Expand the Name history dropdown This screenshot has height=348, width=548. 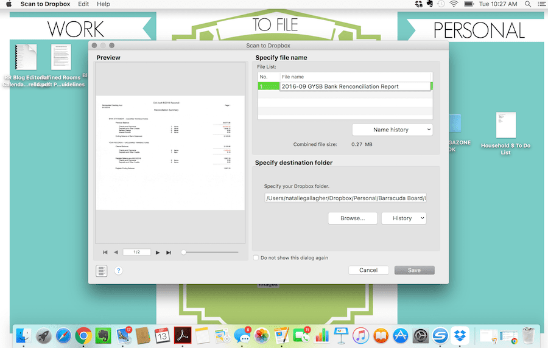[392, 130]
